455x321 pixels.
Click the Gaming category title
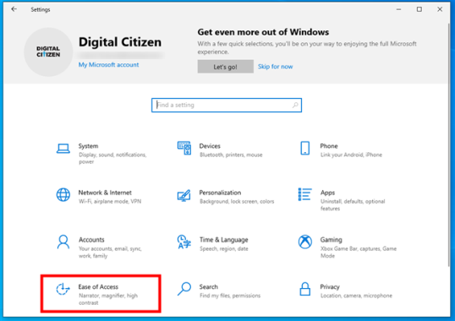click(331, 240)
